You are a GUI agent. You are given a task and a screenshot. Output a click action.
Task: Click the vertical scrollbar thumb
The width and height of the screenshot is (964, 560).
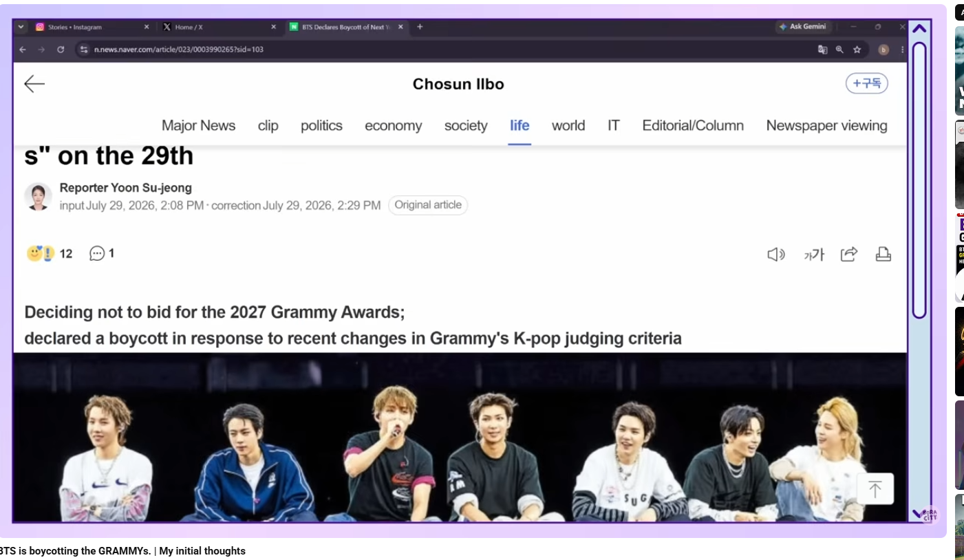(919, 180)
